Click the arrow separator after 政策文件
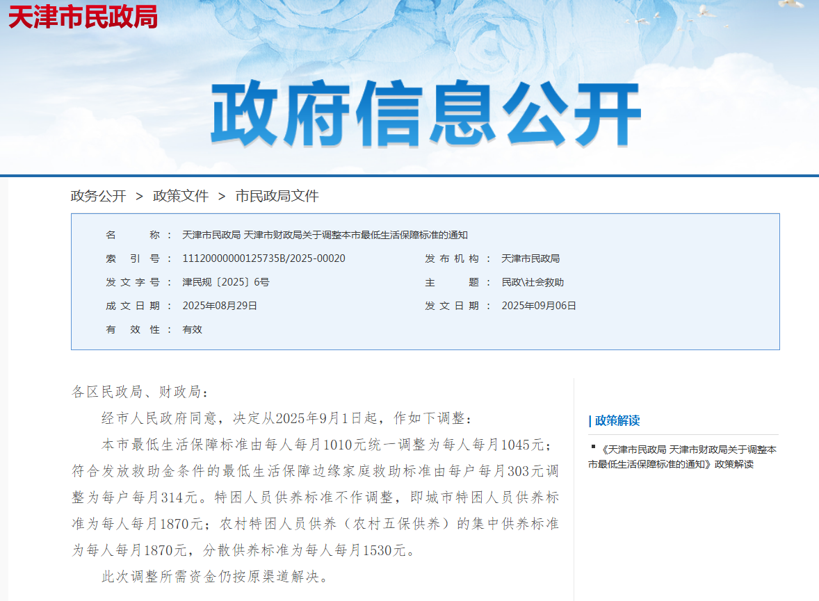Image resolution: width=819 pixels, height=601 pixels. coord(222,197)
